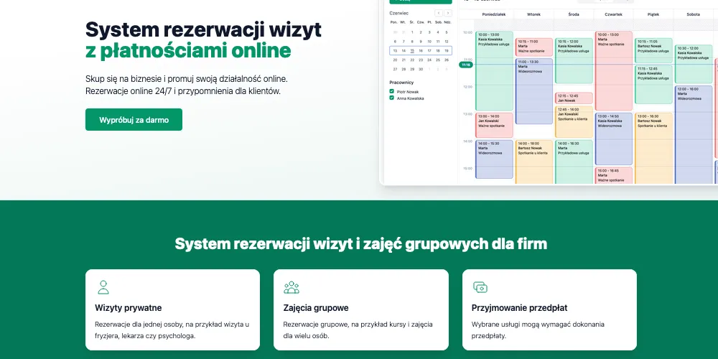Select day 6 in the mini calendar
Screen dimensions: 718x359
395,42
